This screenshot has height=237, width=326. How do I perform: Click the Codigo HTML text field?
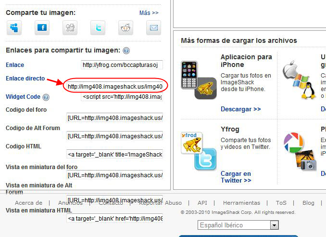click(115, 154)
